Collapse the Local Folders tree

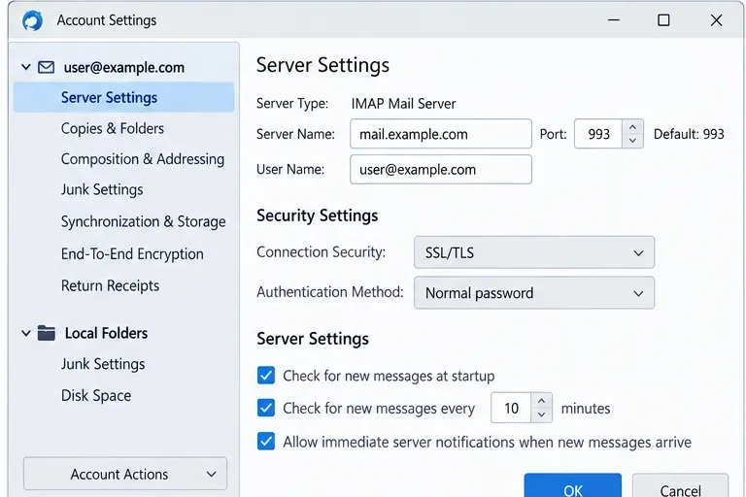pos(26,333)
